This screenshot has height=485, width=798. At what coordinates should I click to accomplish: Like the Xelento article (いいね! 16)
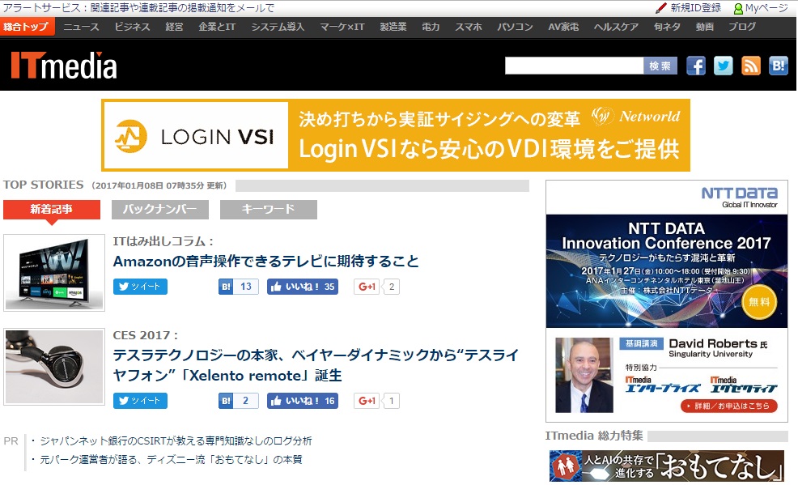click(x=303, y=401)
